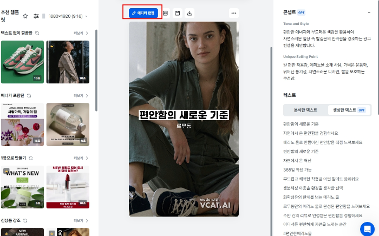The height and width of the screenshot is (236, 379).
Task: Select the trench coat woman template thumbnail
Action: 68,62
